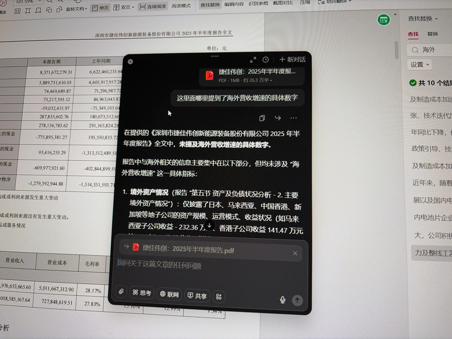Screen dimensions: 452x339
Task: Click the 28.17% cell in lower table
Action: pos(93,290)
